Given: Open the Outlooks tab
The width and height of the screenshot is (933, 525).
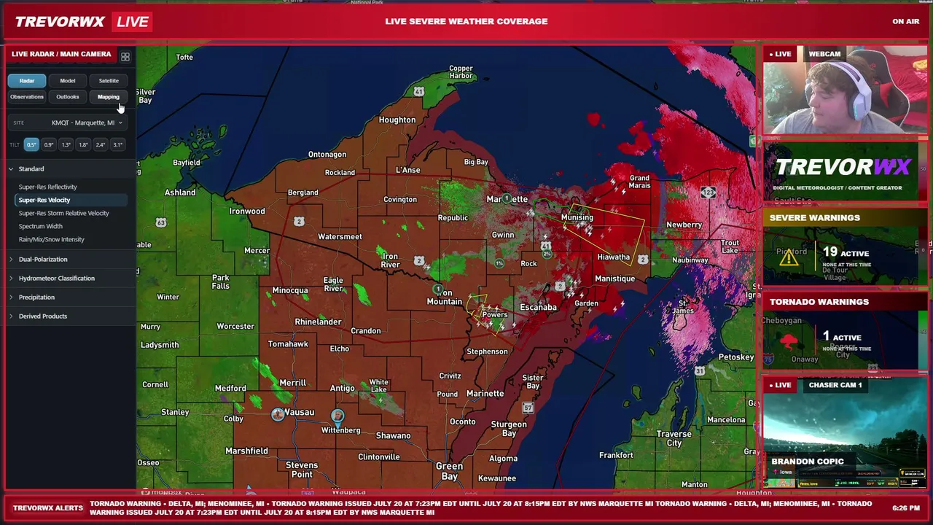Looking at the screenshot, I should [68, 97].
